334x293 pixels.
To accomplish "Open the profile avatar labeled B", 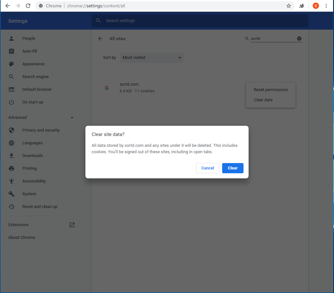I will [x=316, y=6].
